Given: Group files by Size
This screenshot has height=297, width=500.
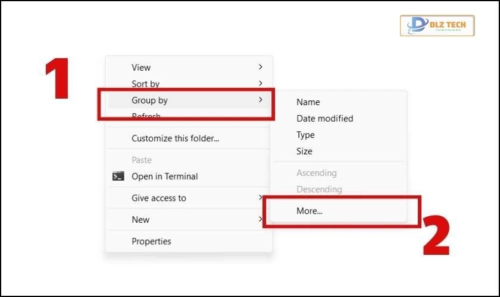Looking at the screenshot, I should [x=304, y=151].
